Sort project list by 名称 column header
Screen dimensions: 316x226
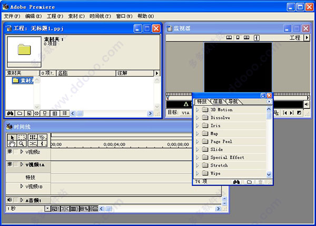point(86,73)
